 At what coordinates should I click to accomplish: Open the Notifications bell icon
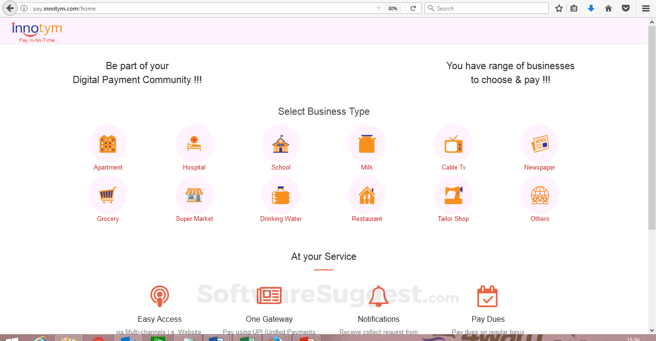[378, 296]
